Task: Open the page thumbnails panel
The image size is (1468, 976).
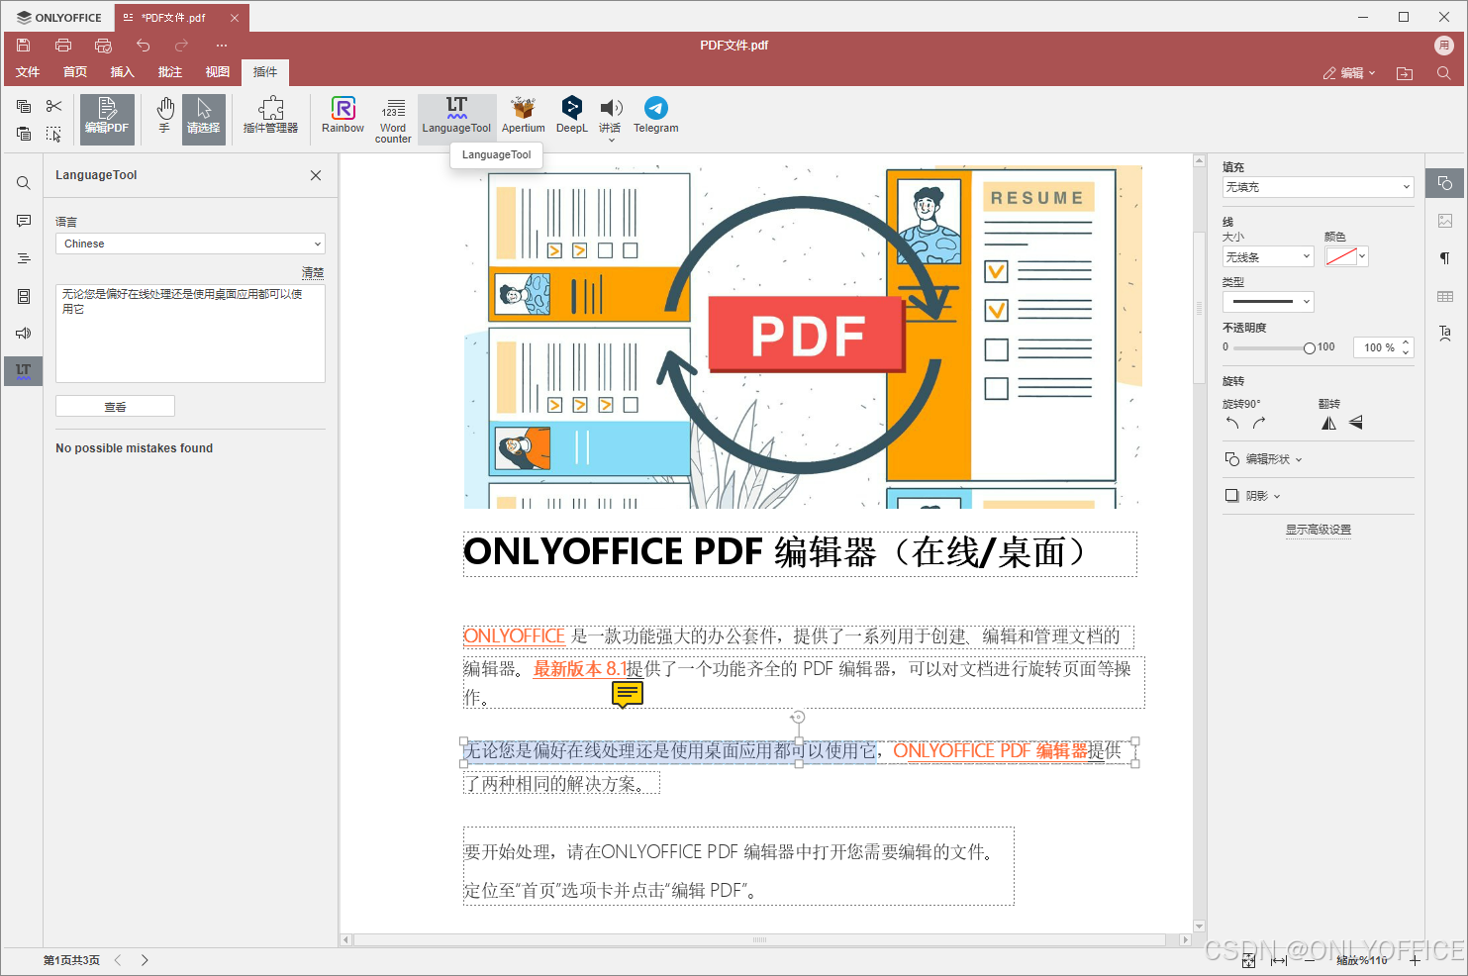Action: [24, 296]
